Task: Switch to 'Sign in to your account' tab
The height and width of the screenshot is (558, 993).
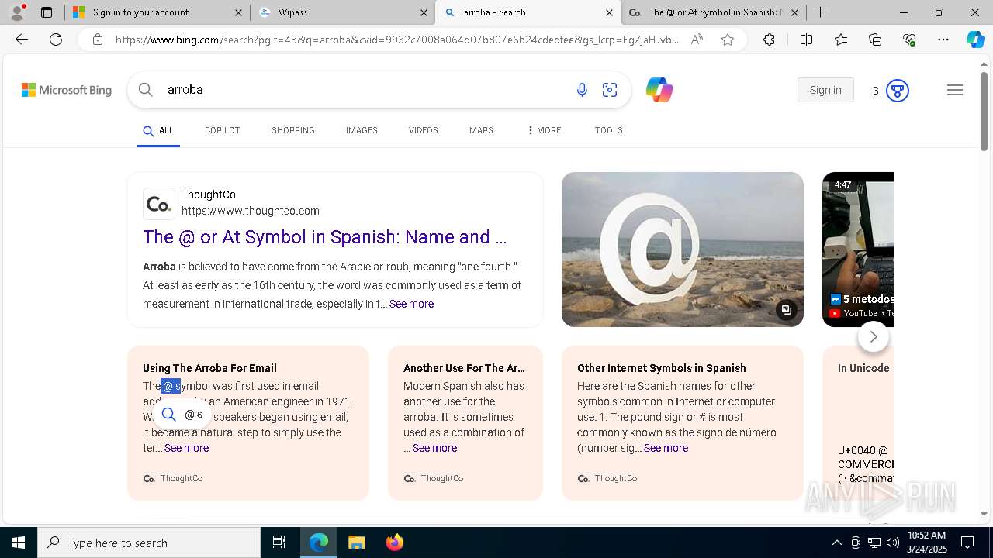Action: click(x=157, y=12)
